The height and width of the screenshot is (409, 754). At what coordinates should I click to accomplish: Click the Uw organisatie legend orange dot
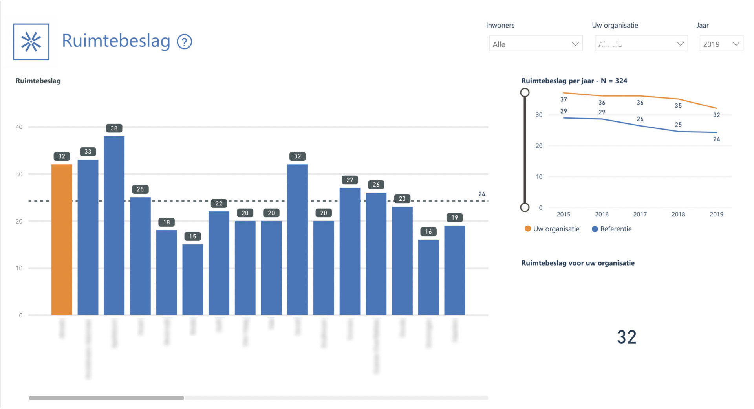click(x=528, y=229)
